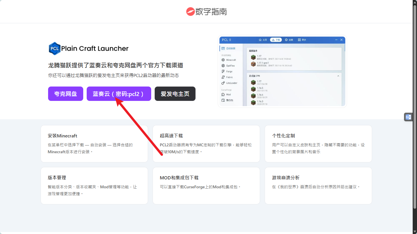
Task: Click grass block icon for 1.16.3
Action: 253,102
